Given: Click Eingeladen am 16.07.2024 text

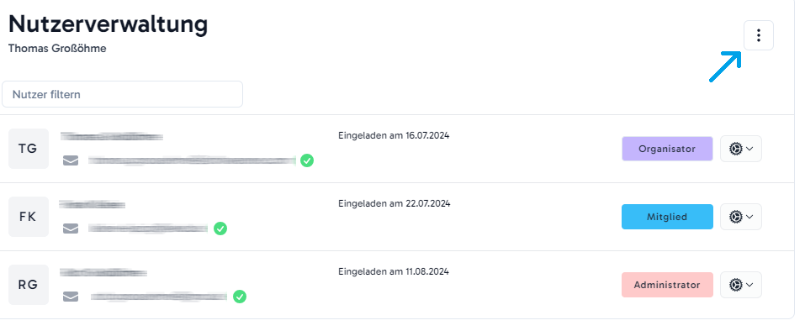Looking at the screenshot, I should coord(394,136).
